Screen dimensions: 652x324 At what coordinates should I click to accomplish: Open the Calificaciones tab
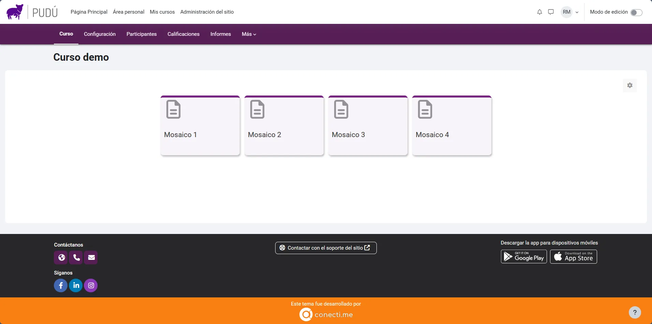click(183, 34)
